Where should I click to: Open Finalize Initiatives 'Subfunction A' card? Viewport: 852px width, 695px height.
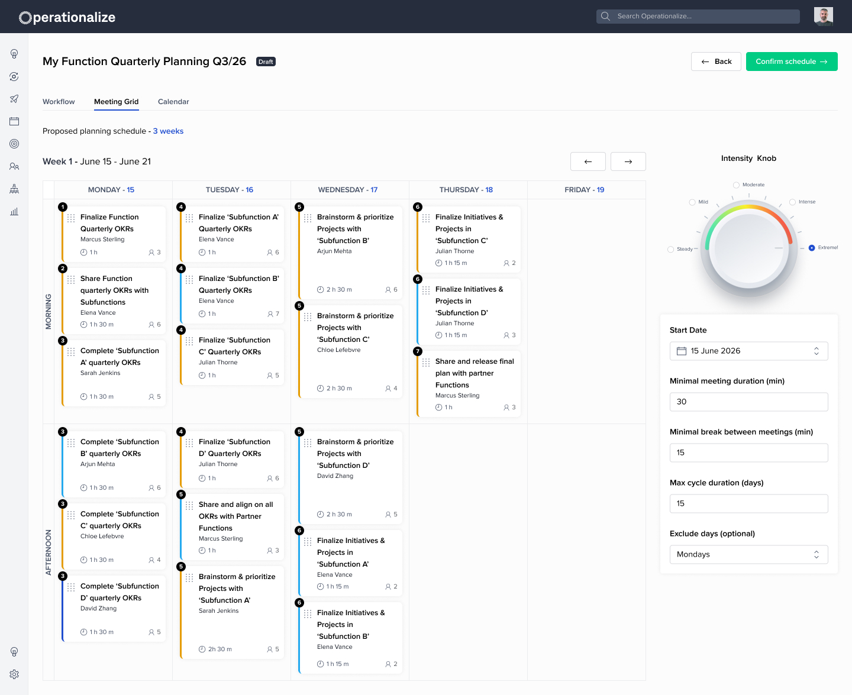(350, 563)
